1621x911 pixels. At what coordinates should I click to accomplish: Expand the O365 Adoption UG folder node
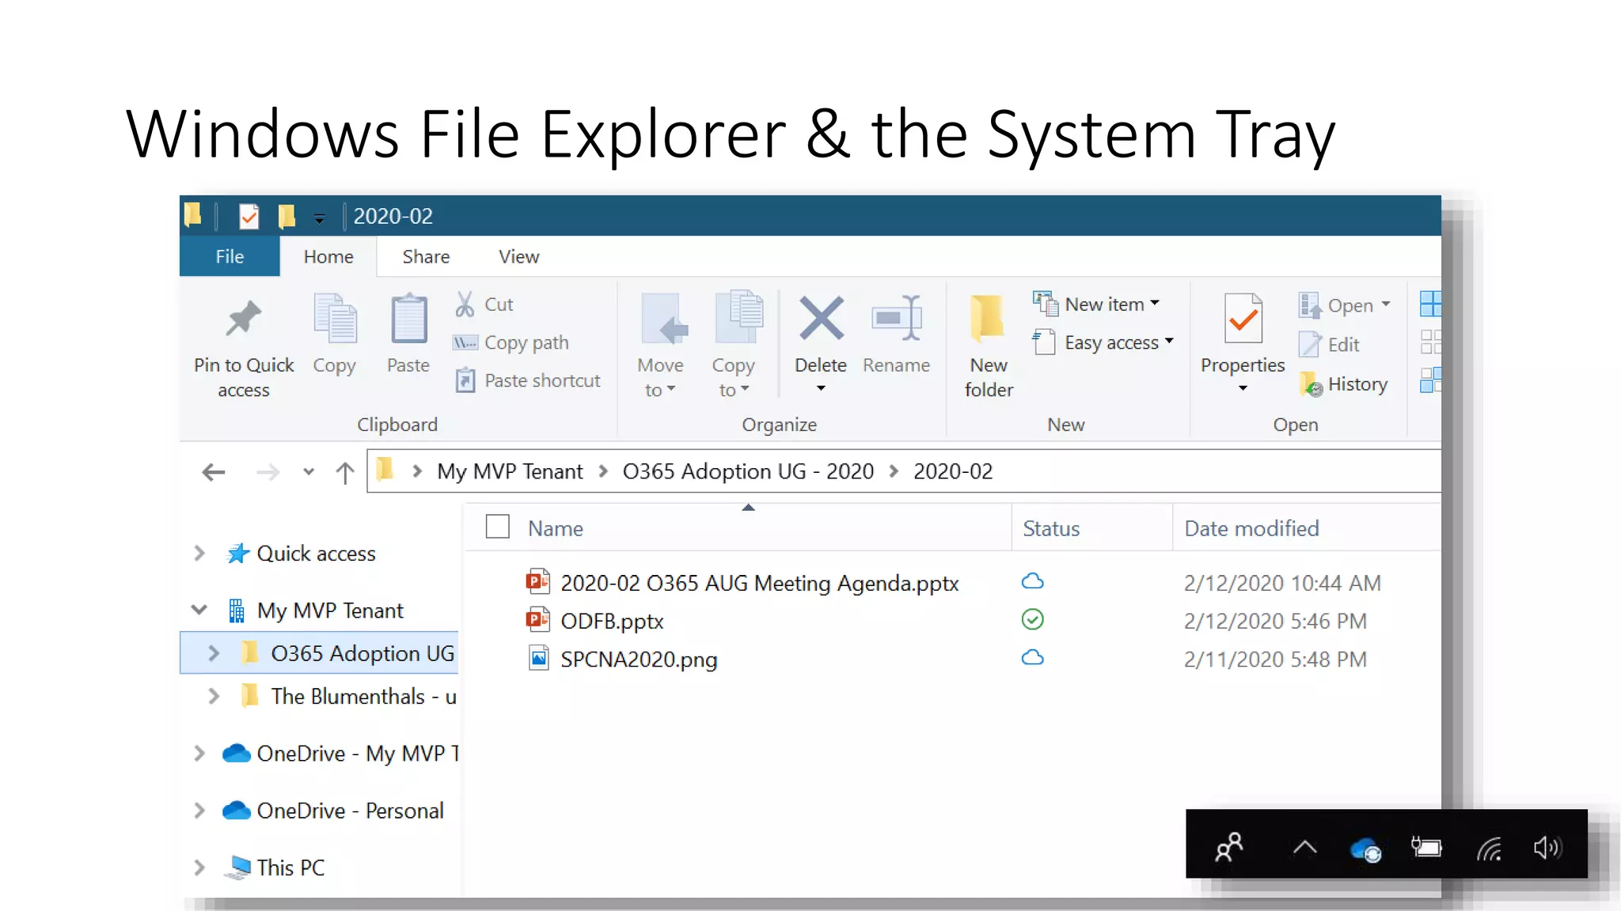[214, 653]
